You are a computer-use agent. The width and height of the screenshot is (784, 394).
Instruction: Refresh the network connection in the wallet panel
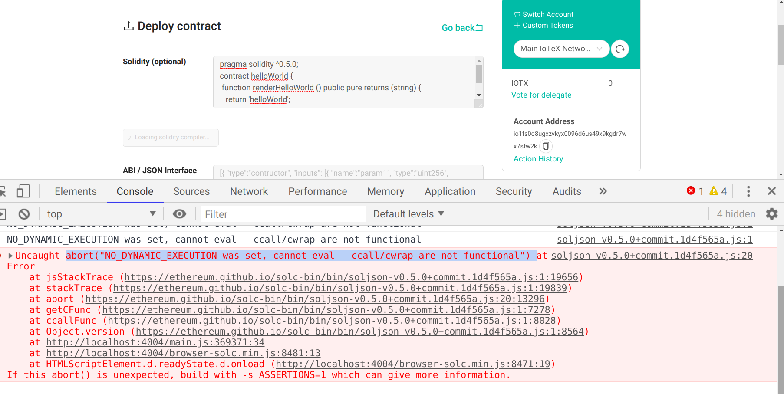(620, 49)
